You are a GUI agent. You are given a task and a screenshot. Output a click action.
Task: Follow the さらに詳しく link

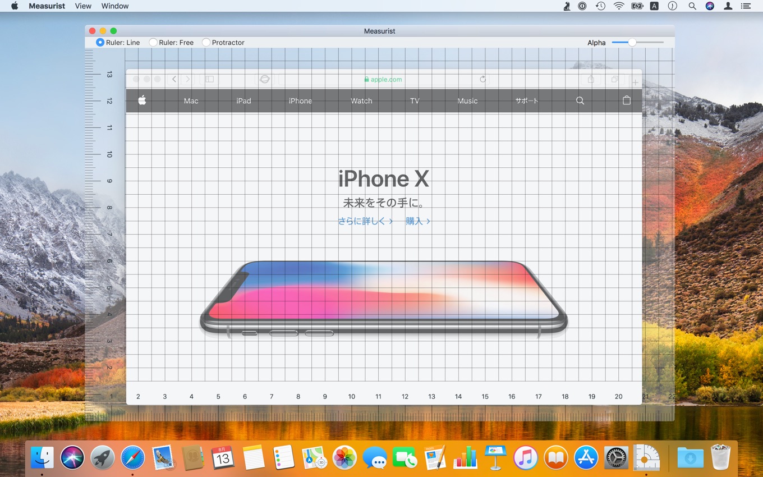(x=365, y=221)
